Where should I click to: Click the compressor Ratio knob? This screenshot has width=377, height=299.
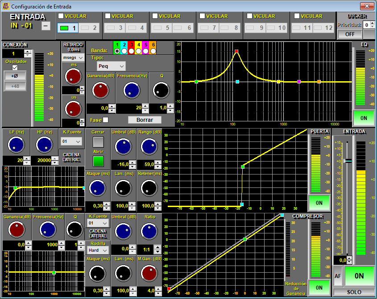149,231
